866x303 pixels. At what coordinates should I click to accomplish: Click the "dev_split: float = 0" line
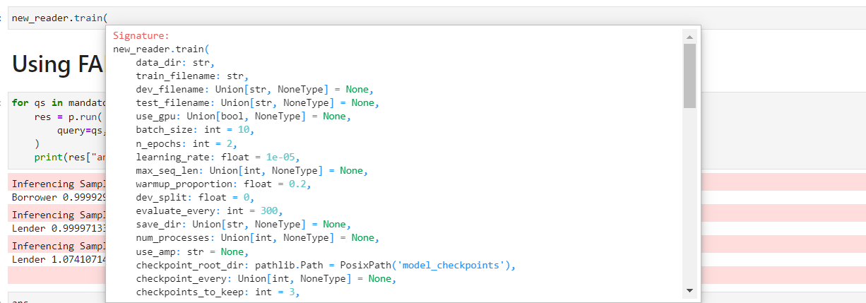click(x=195, y=198)
